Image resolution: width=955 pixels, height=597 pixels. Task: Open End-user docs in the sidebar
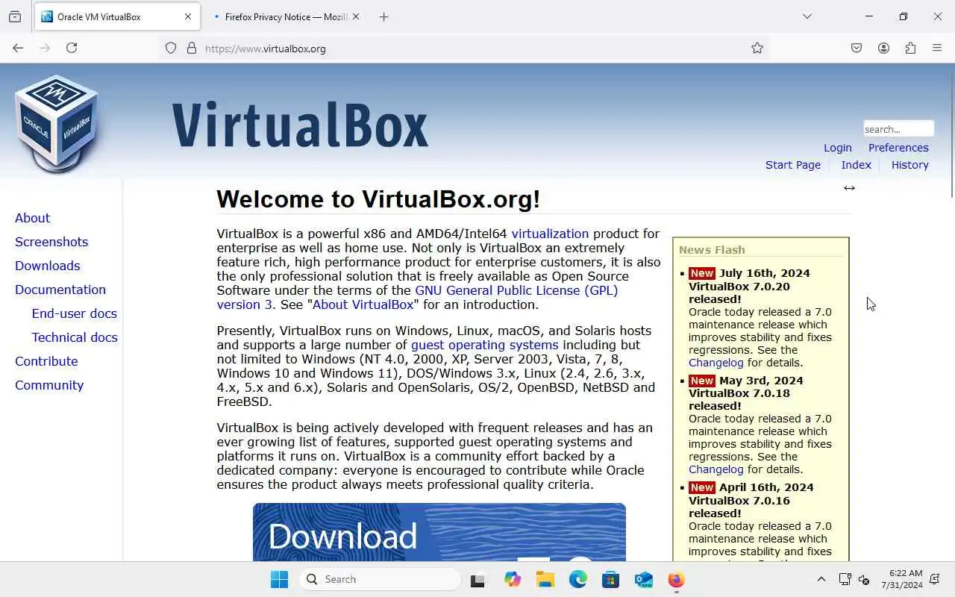(74, 313)
